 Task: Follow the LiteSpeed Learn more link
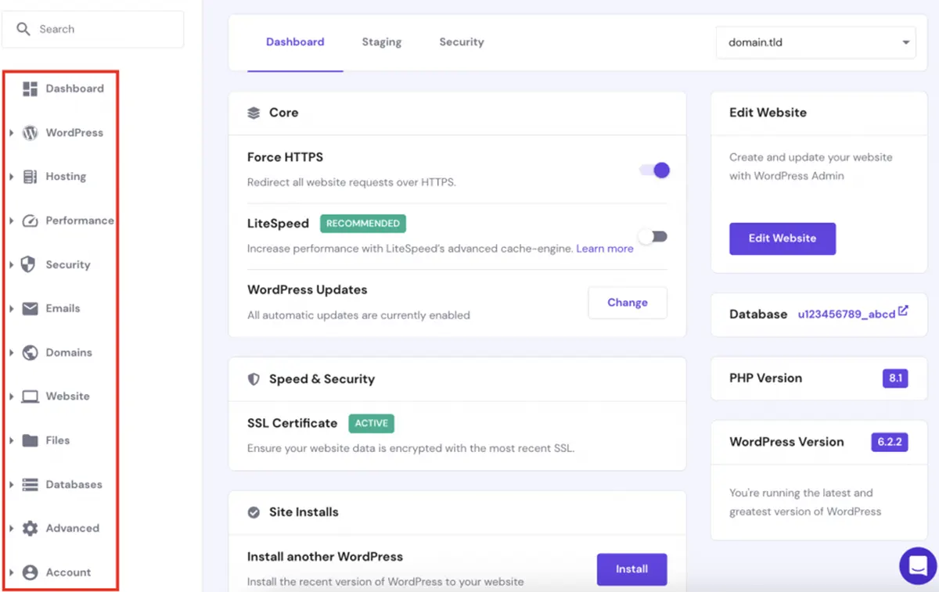point(605,249)
